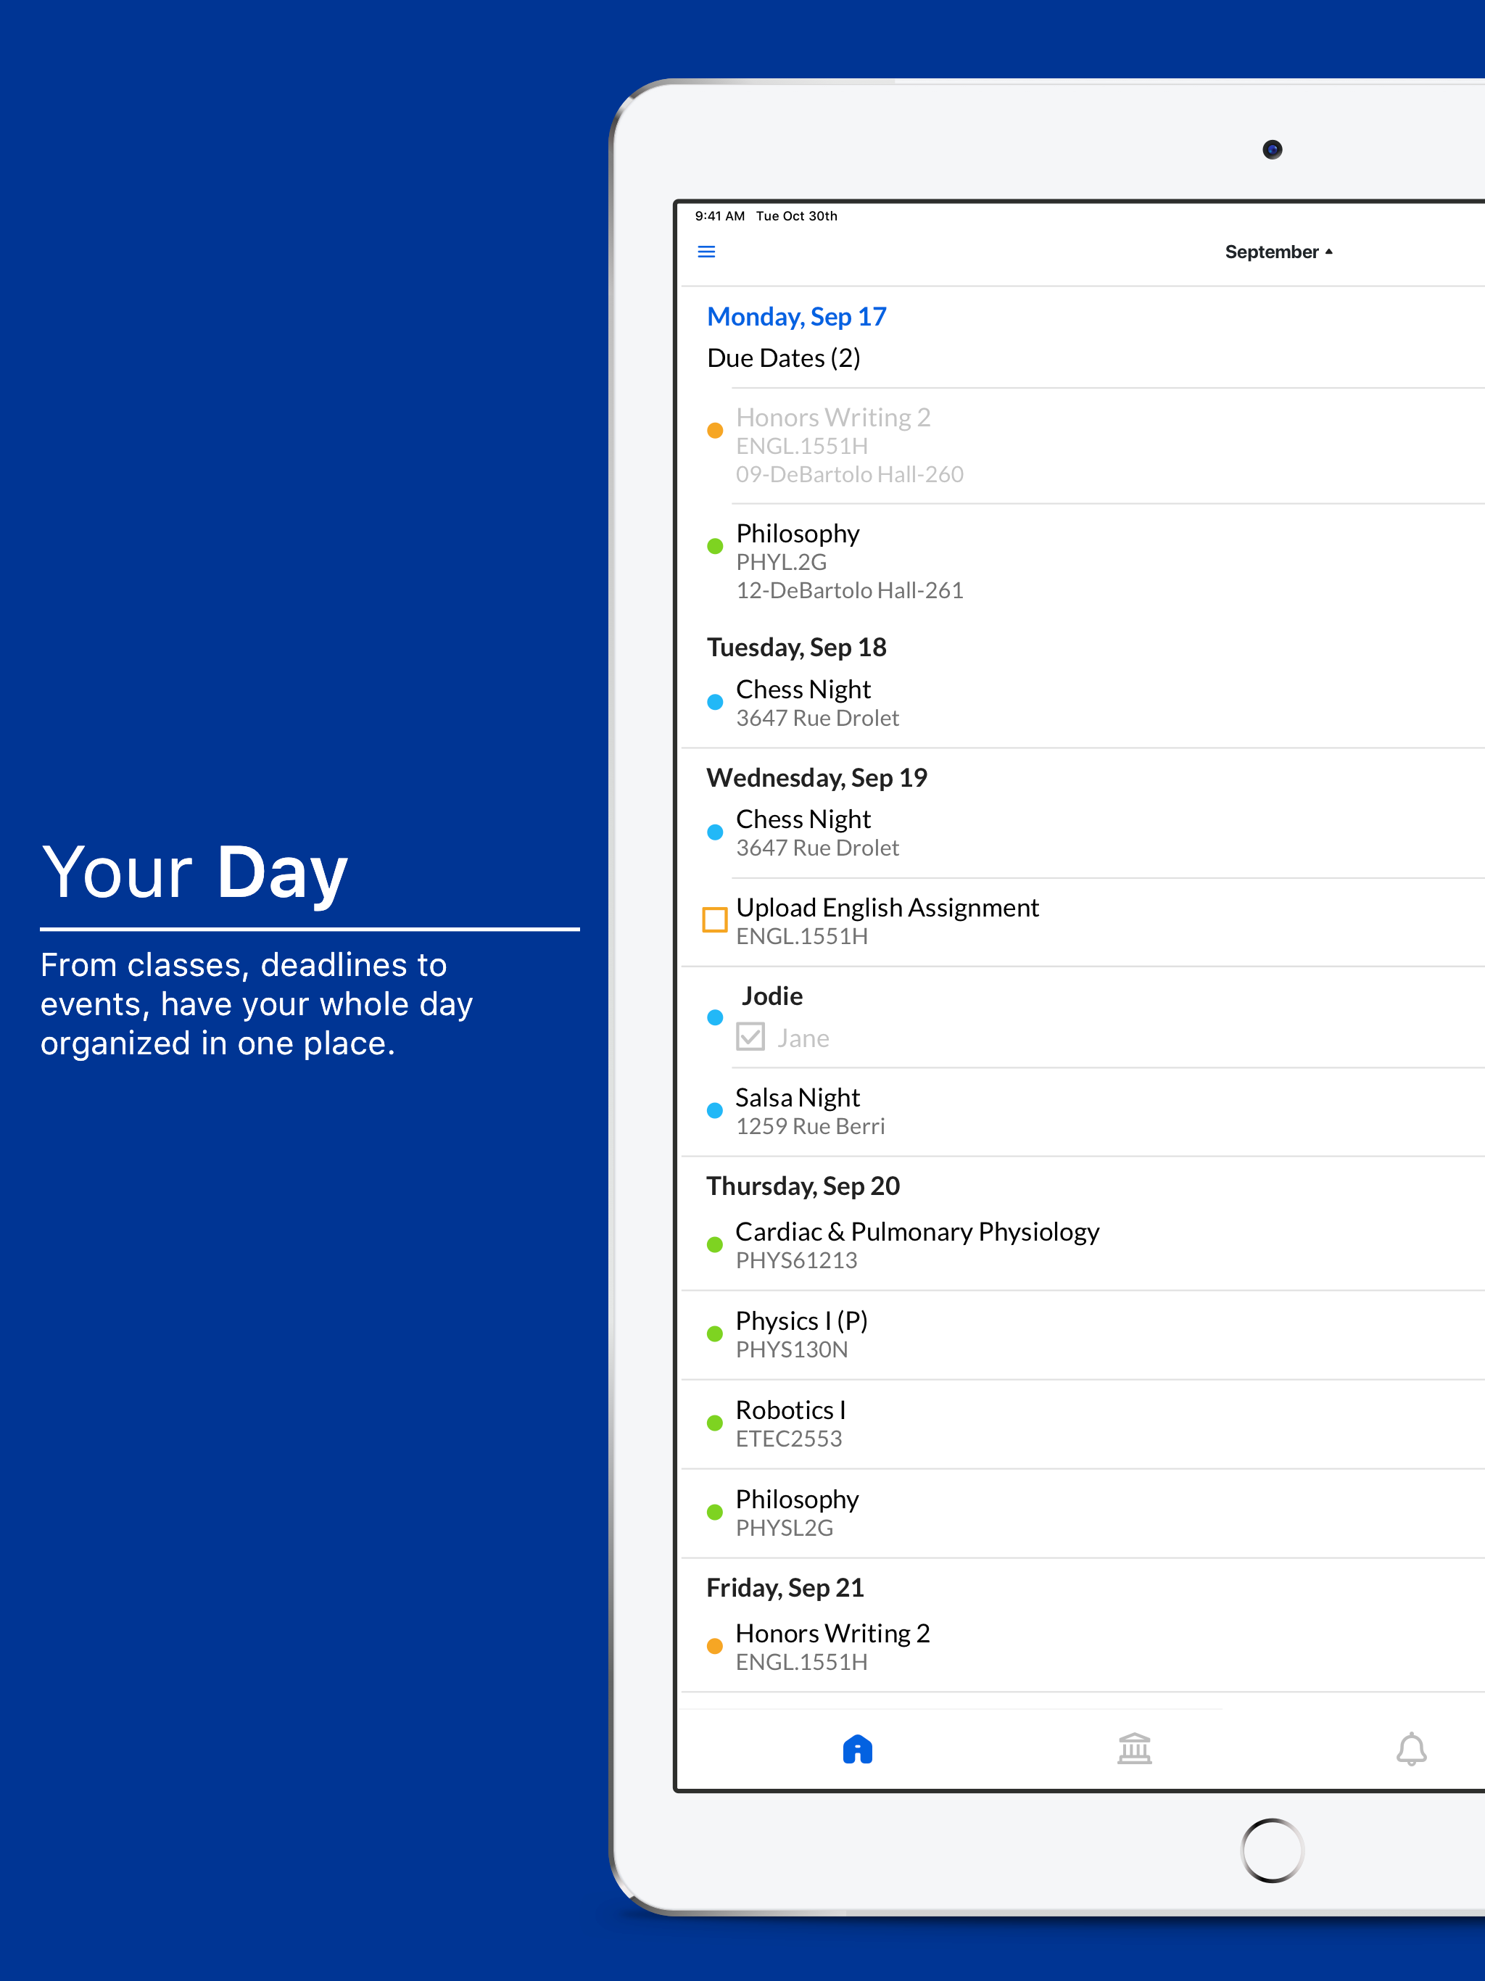Select Monday, Sep 17 header

[x=796, y=317]
